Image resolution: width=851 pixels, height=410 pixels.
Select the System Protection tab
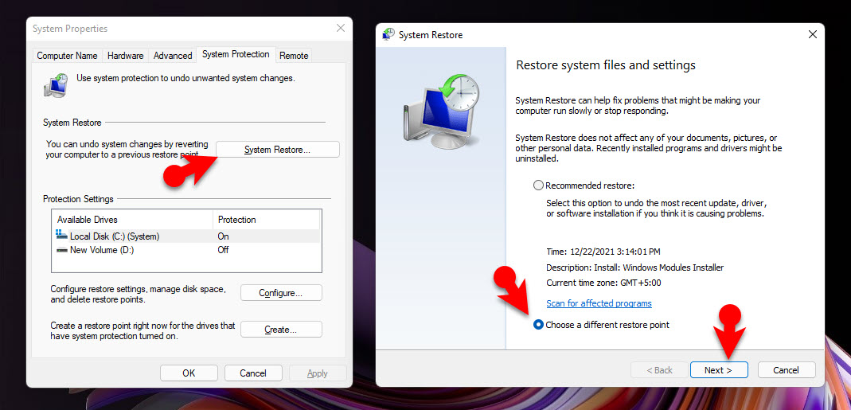pyautogui.click(x=236, y=54)
